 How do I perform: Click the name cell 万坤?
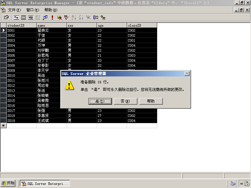click(x=51, y=45)
